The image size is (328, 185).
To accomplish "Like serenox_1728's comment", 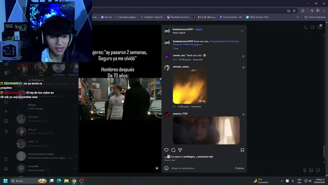I will click(x=243, y=115).
